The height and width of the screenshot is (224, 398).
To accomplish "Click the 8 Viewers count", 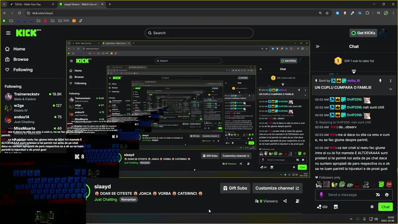I will tap(266, 201).
